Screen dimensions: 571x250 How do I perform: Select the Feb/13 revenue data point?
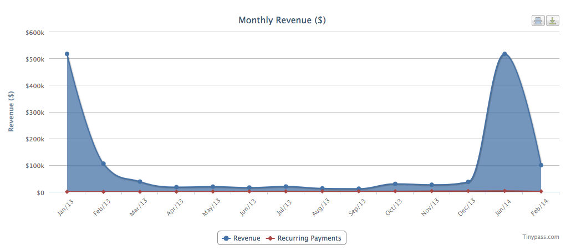click(103, 164)
